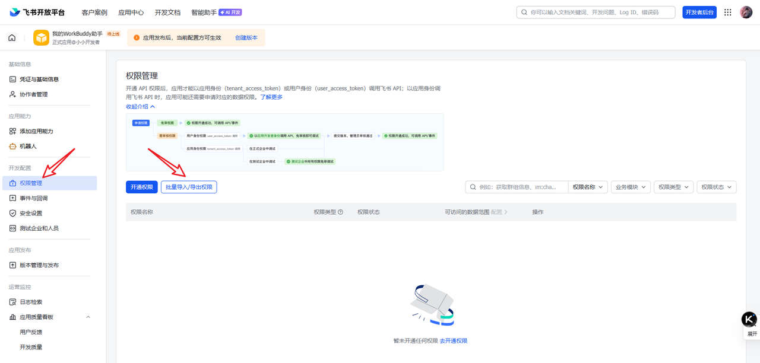Click the 飞书开放平台 logo
The image size is (760, 363).
[x=37, y=12]
